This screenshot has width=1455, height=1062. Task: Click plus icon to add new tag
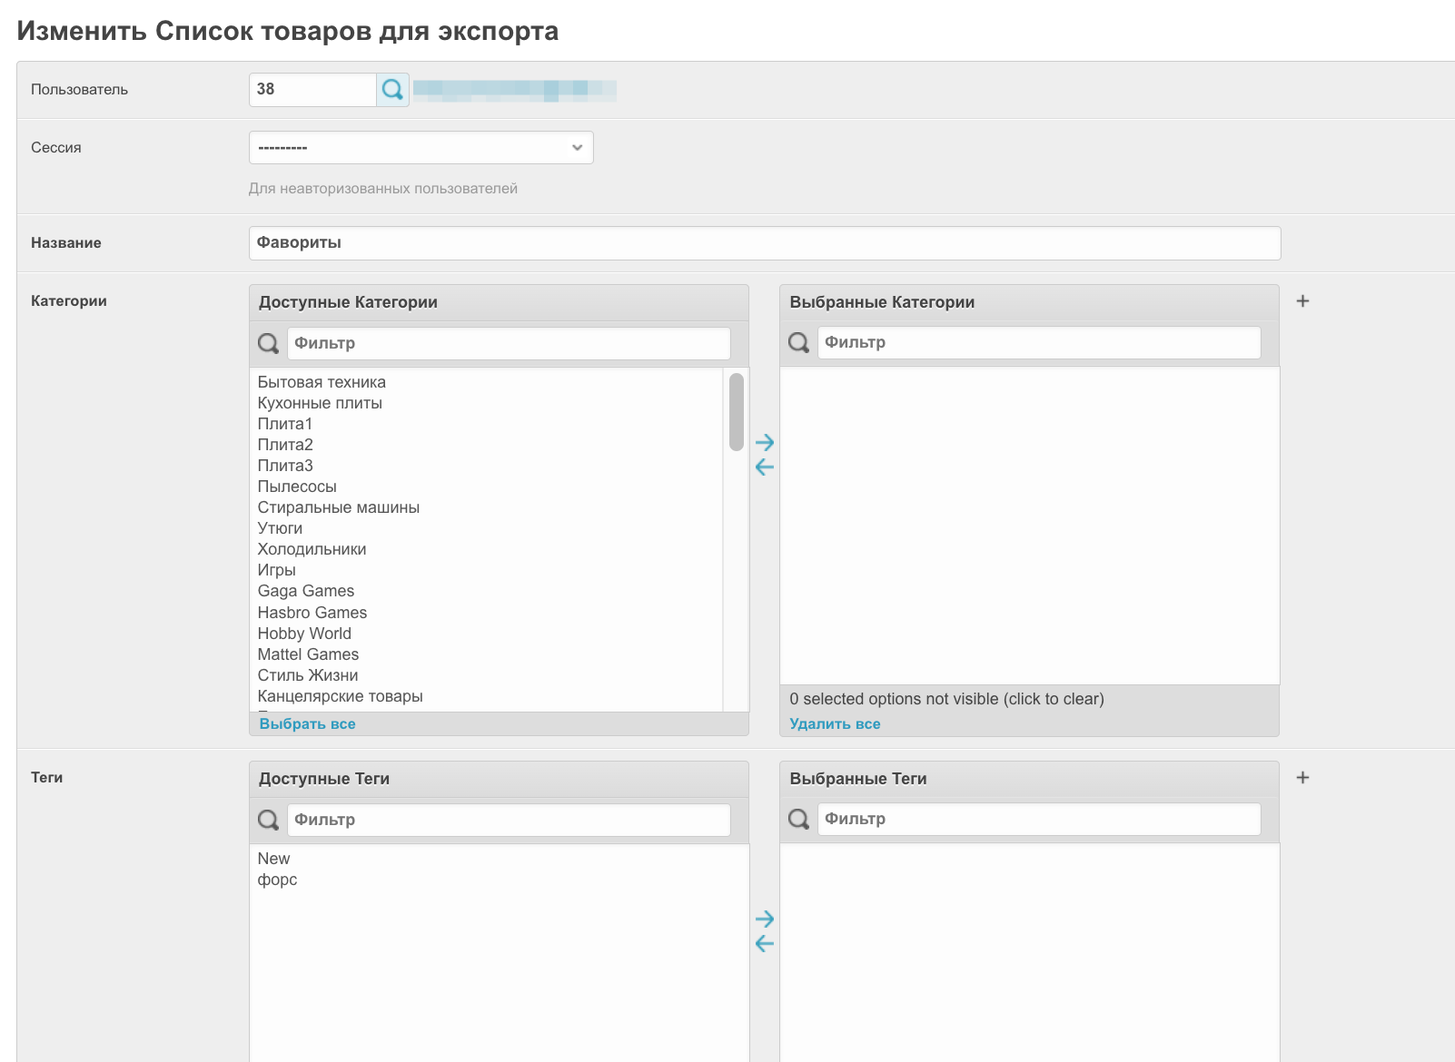pyautogui.click(x=1302, y=778)
